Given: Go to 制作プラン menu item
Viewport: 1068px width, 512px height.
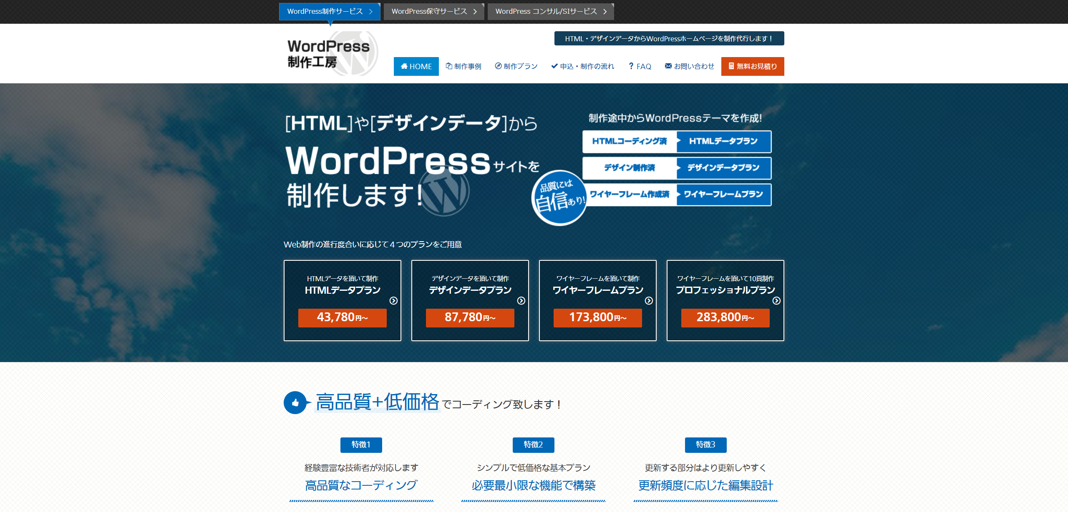Looking at the screenshot, I should coord(516,67).
